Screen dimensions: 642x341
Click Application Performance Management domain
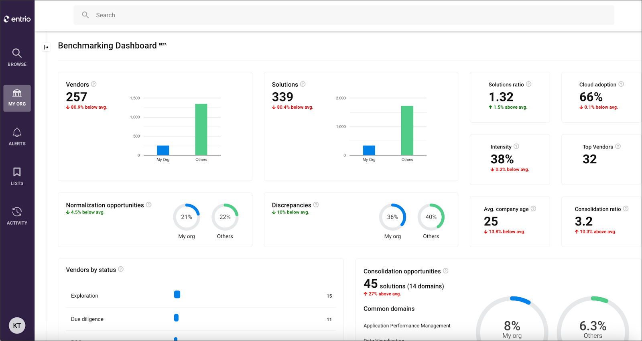coord(407,326)
